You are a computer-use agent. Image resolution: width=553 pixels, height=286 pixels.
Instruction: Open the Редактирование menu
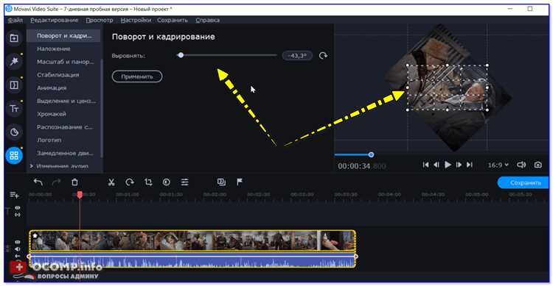54,20
